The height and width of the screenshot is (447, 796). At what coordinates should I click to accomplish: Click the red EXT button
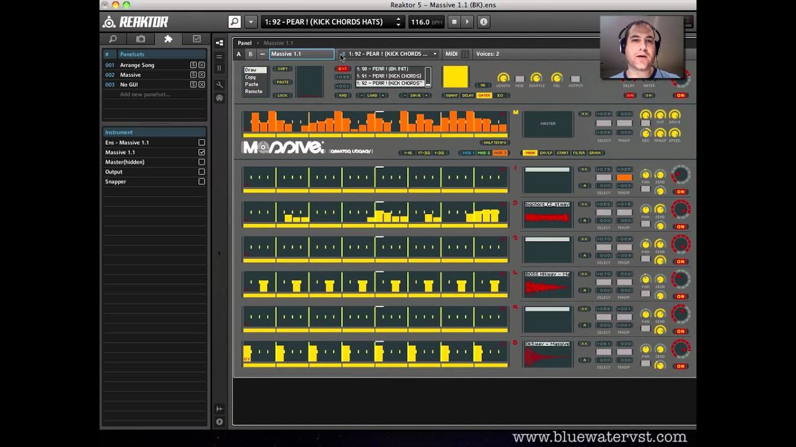(343, 69)
